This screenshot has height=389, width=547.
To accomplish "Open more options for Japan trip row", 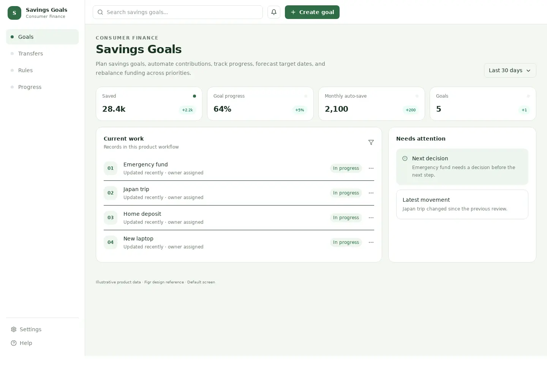I will point(371,193).
